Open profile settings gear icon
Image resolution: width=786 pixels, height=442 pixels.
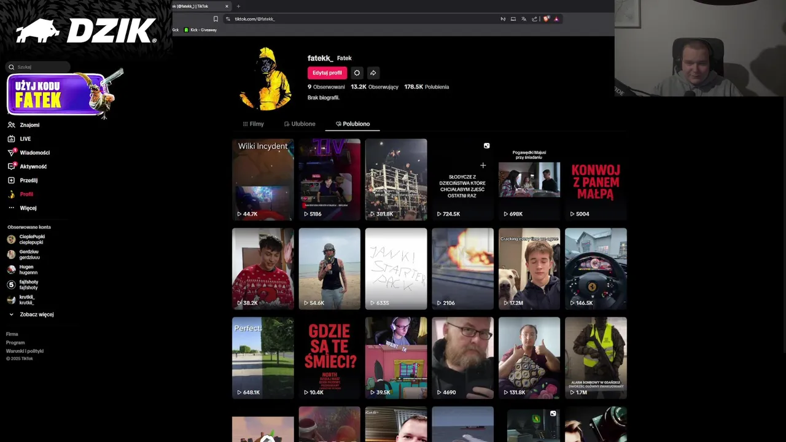click(x=357, y=72)
